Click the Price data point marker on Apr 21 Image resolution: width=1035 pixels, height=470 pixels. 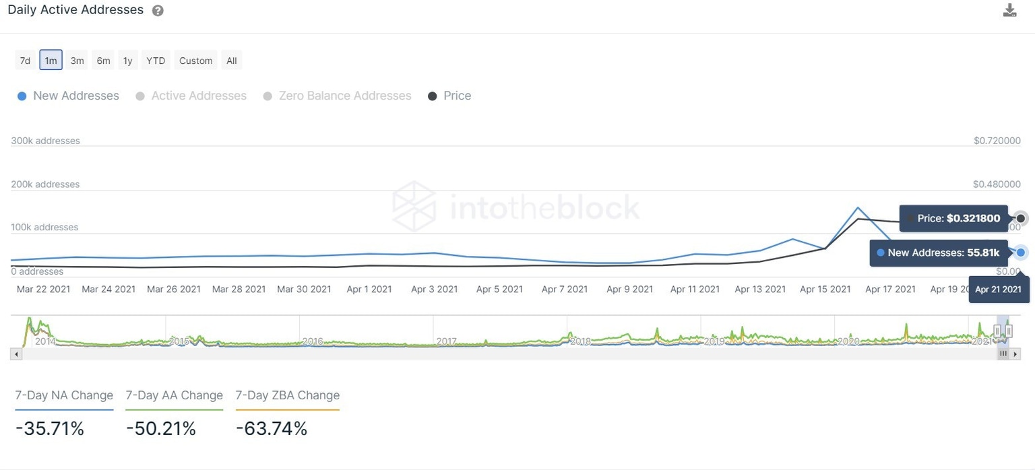point(1020,217)
